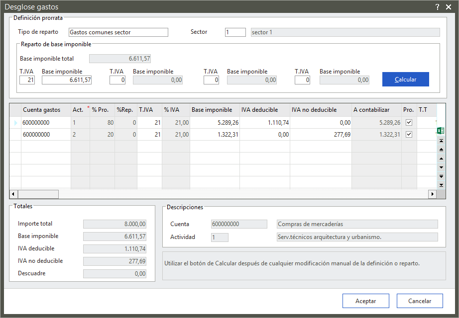Uncheck Pro. checkbox for activity 2 row
Image resolution: width=459 pixels, height=318 pixels.
[x=409, y=135]
